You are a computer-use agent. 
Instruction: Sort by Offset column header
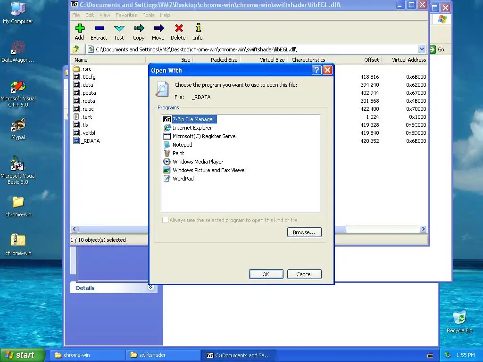click(358, 60)
